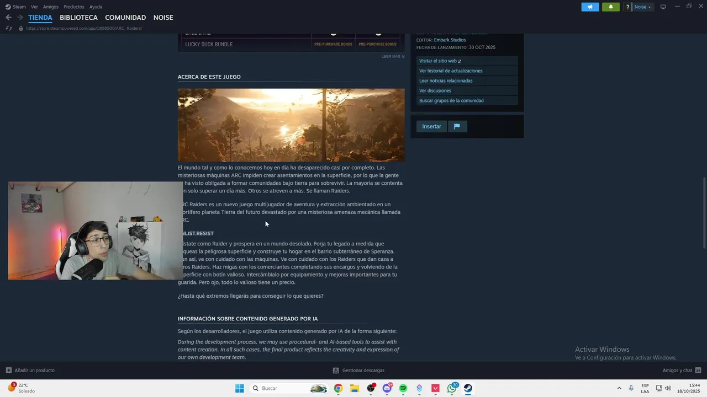Click the padlock icon beside the URL

(x=21, y=28)
